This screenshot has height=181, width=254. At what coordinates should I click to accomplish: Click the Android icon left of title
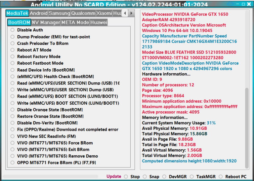pyautogui.click(x=7, y=3)
